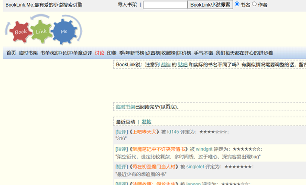306x185 pixels.
Task: Click the star rating by singlelet
Action: pos(238,167)
